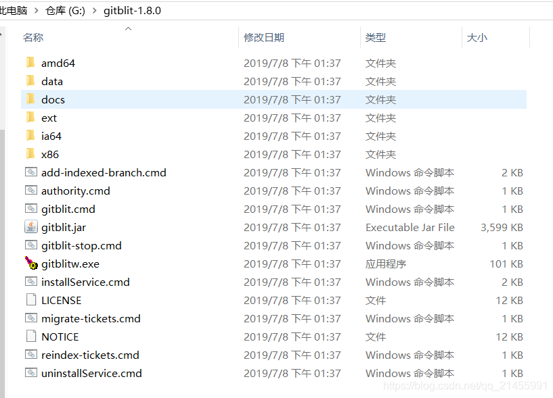This screenshot has width=553, height=398.
Task: Select the gitblit.cmd file name
Action: coord(68,209)
